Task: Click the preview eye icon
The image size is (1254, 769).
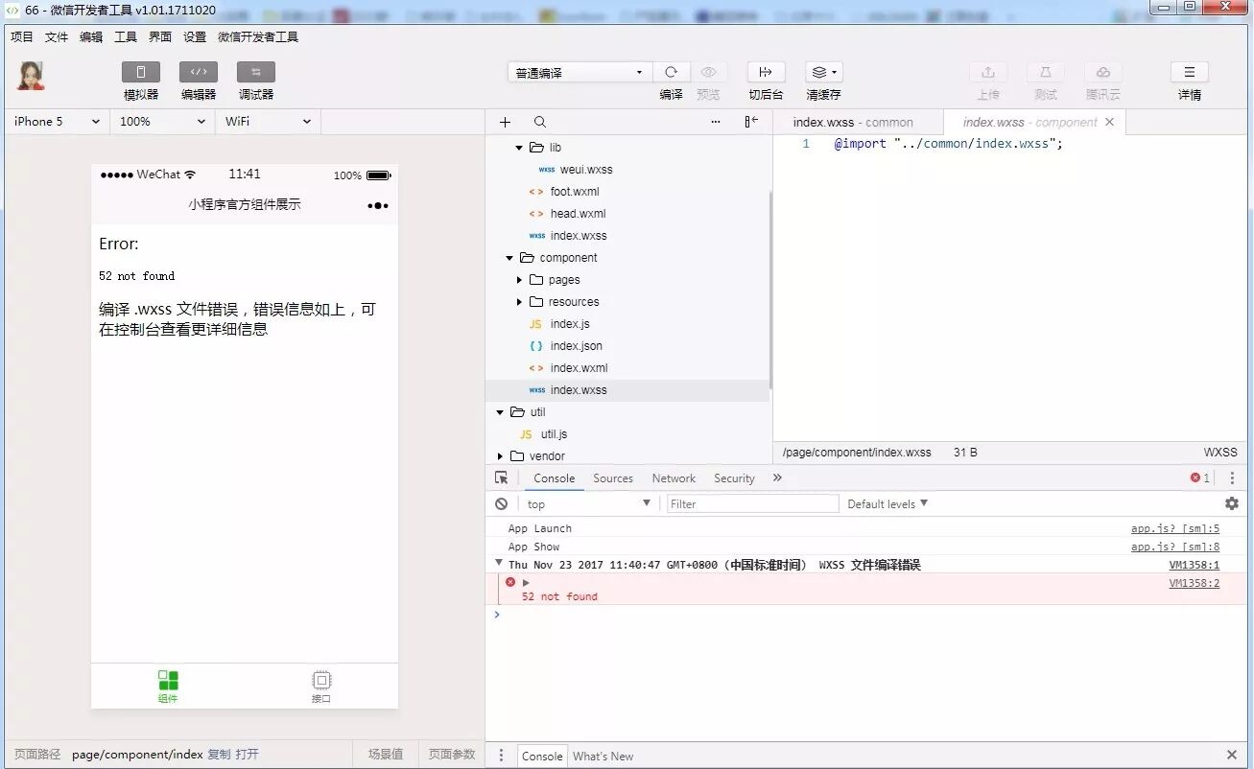Action: tap(708, 72)
